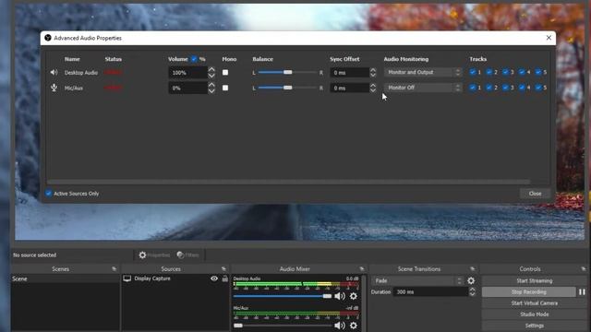
Task: Toggle volume percent display checkbox
Action: point(194,59)
